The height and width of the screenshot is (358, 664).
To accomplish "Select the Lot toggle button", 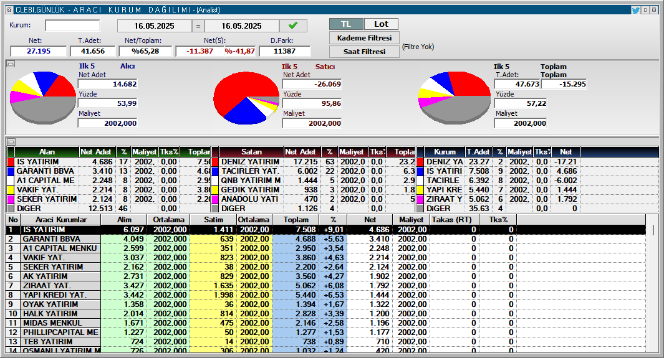I will (x=381, y=24).
